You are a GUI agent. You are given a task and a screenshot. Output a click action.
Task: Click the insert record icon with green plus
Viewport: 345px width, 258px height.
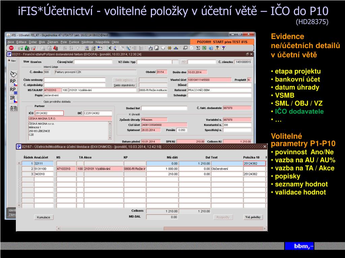coord(21,48)
